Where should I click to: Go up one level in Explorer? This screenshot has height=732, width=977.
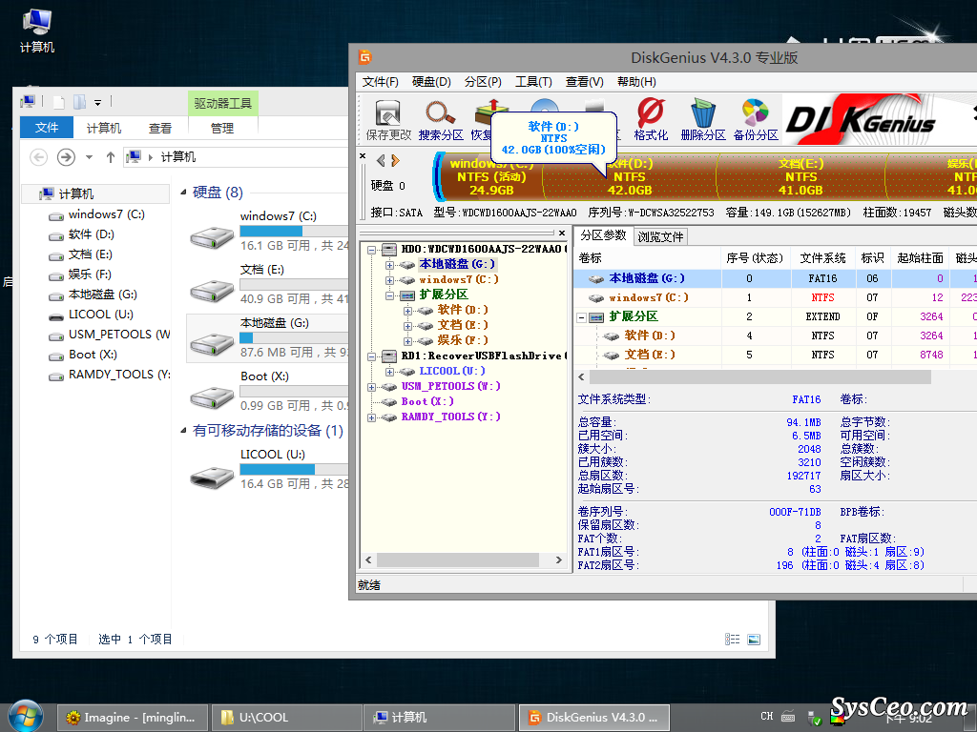coord(111,157)
